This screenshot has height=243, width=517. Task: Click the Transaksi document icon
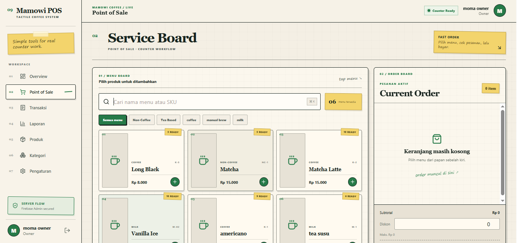tap(23, 108)
